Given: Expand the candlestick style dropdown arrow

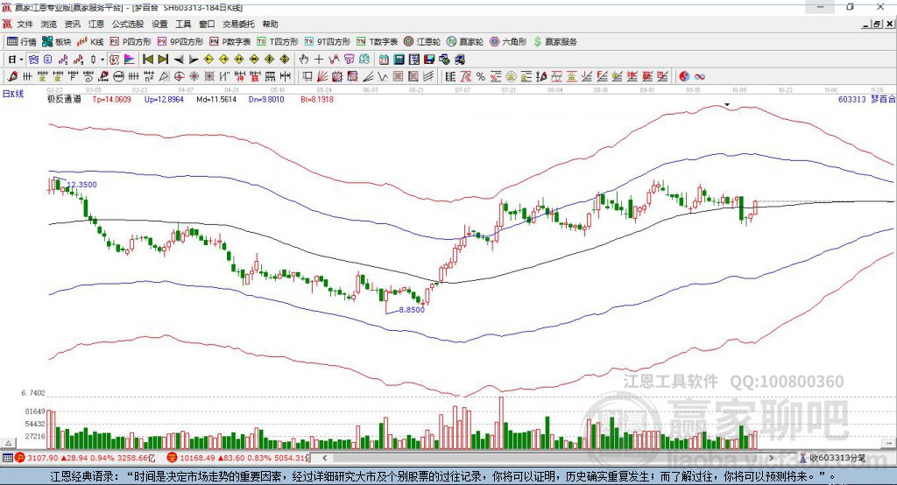Looking at the screenshot, I should pyautogui.click(x=102, y=60).
